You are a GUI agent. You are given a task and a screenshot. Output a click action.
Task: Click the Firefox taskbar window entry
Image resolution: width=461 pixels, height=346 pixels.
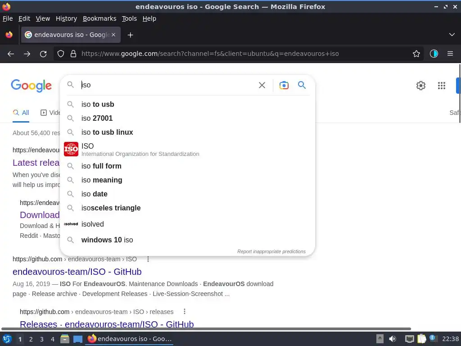click(x=130, y=339)
